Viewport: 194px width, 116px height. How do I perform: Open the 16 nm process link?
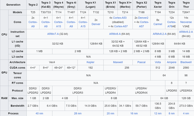[x=134, y=113]
